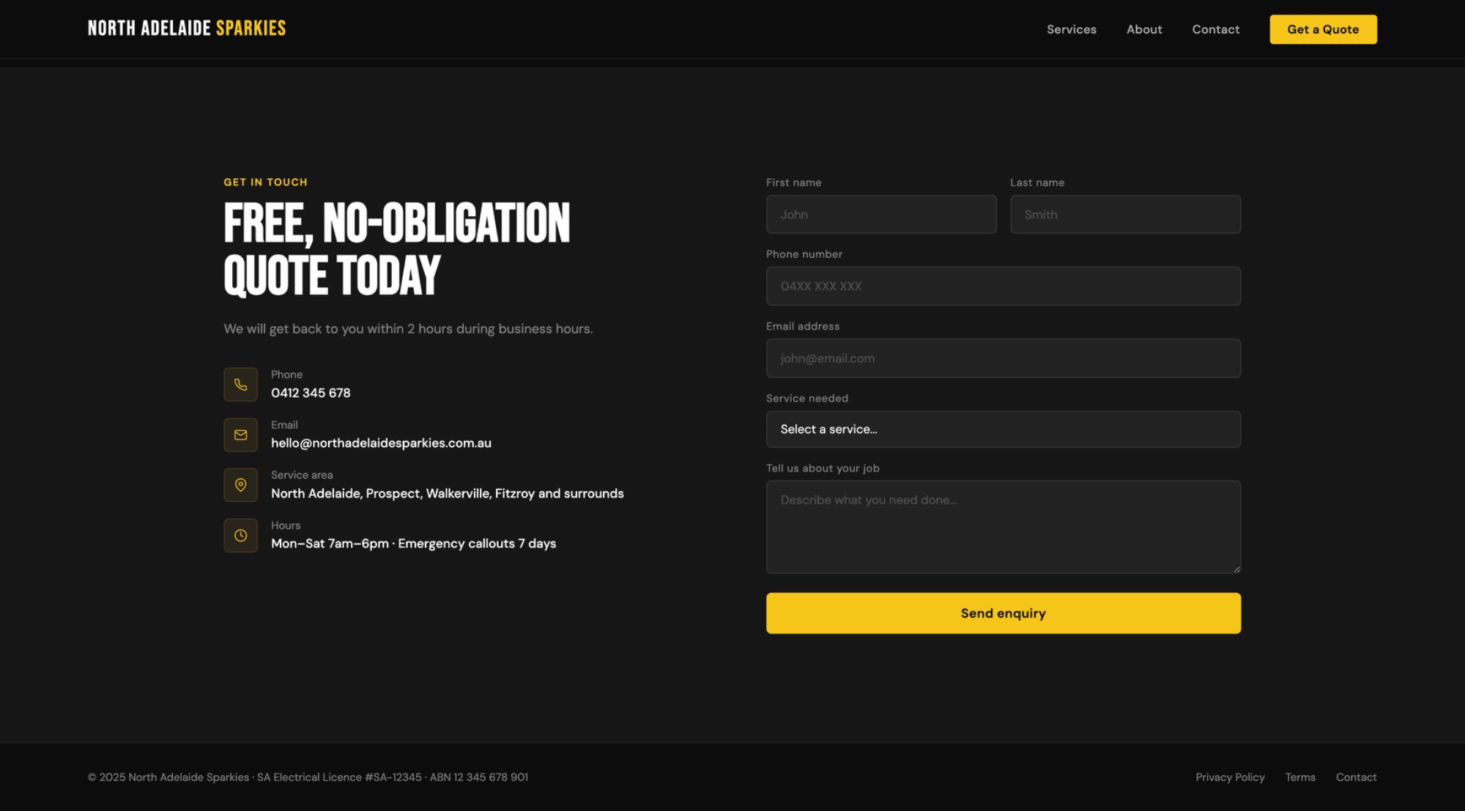Open Contact in the top navigation
The image size is (1465, 811).
pyautogui.click(x=1215, y=29)
